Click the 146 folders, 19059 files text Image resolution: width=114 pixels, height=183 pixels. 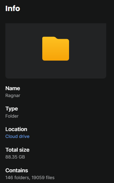click(30, 178)
